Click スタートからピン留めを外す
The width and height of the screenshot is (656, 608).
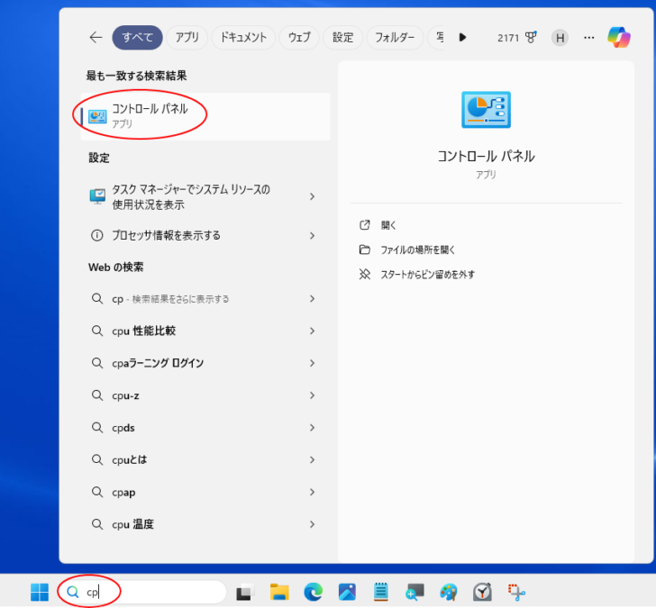point(427,275)
